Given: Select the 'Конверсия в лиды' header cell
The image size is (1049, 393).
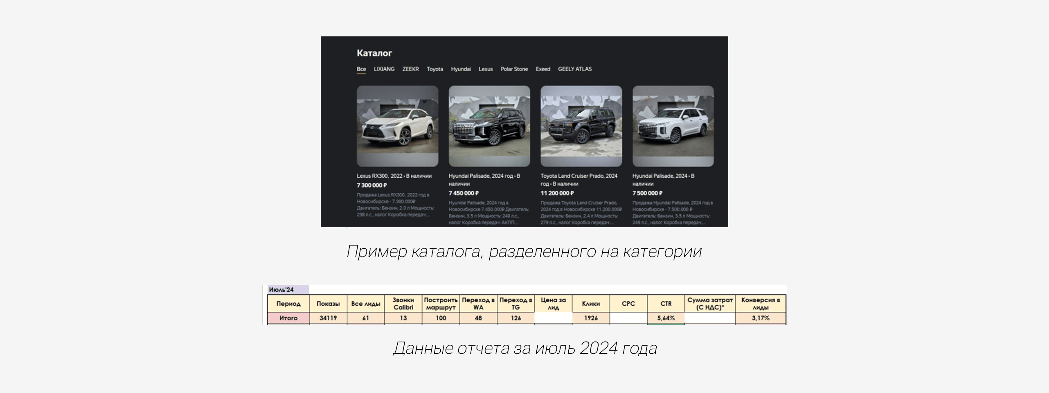Looking at the screenshot, I should (761, 304).
